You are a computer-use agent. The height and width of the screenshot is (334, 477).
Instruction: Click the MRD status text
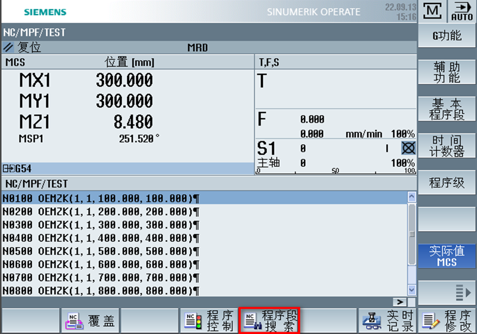(x=197, y=48)
